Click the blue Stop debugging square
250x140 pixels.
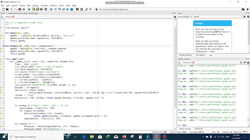point(72,9)
